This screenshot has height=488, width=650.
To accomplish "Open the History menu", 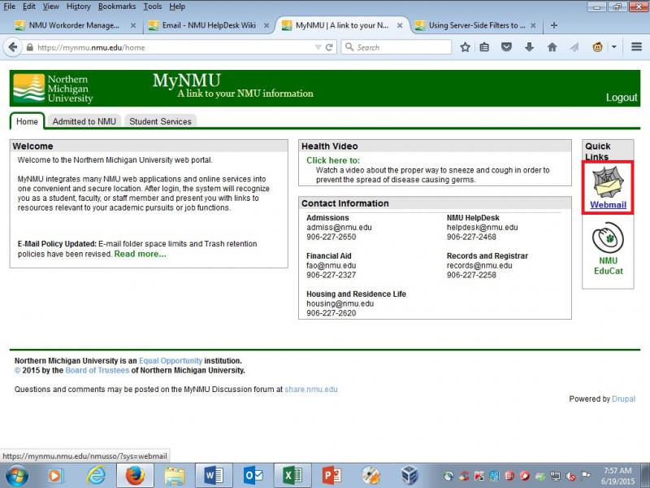I will point(78,7).
